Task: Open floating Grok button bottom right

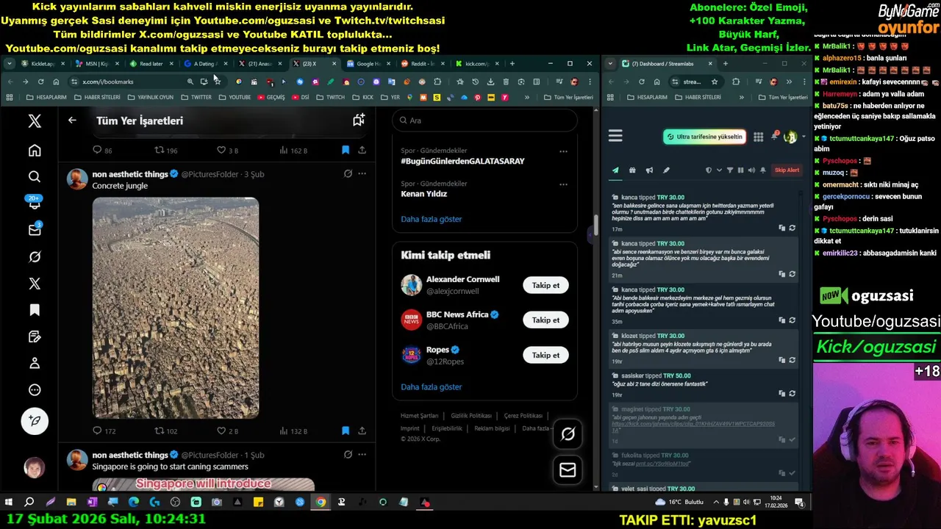Action: tap(568, 434)
